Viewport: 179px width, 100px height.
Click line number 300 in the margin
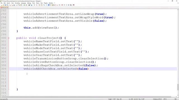(4, 38)
